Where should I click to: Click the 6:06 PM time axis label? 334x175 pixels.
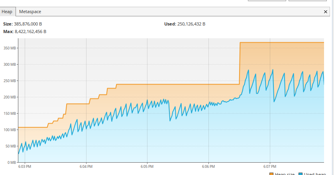[x=208, y=167]
